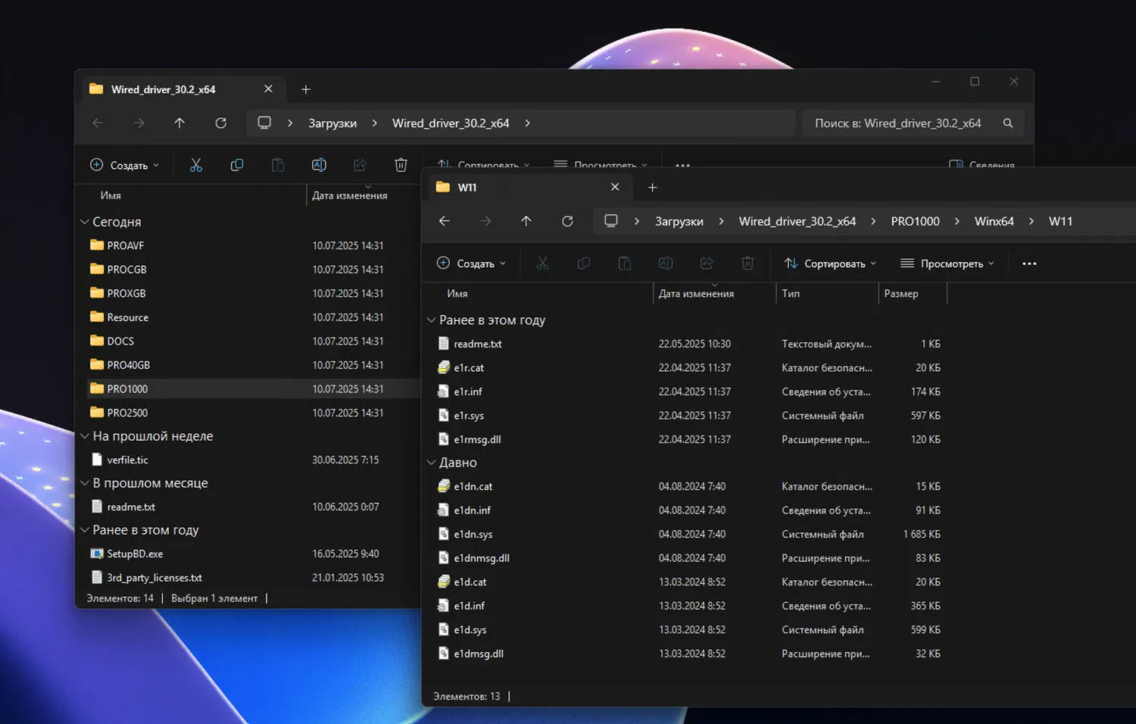Click PRO1000 in the breadcrumb path
1136x724 pixels.
tap(915, 221)
